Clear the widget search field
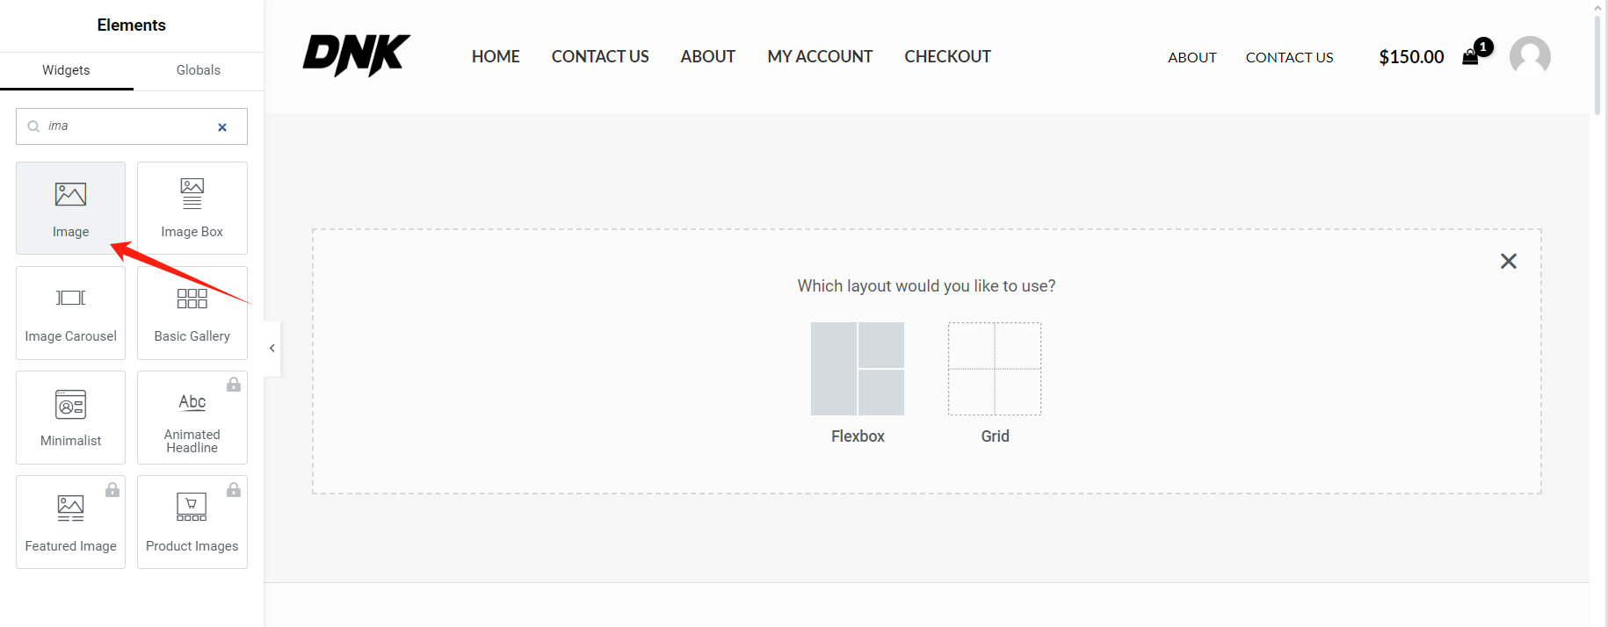The height and width of the screenshot is (627, 1608). pos(222,127)
